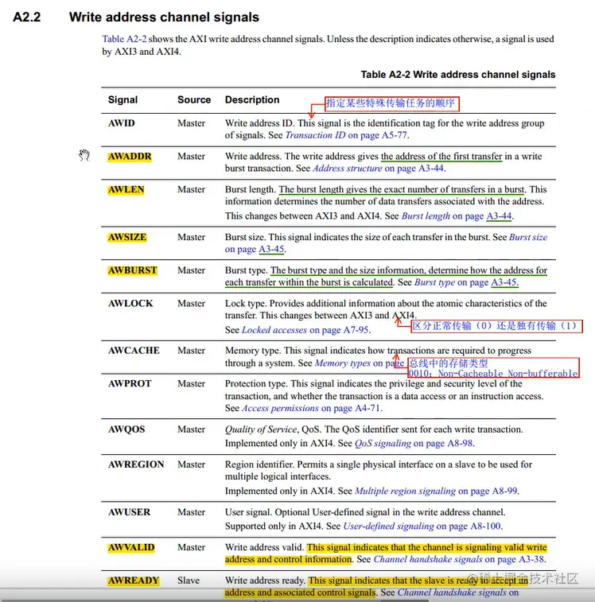
Task: Select the A2.2 section number
Action: (26, 17)
